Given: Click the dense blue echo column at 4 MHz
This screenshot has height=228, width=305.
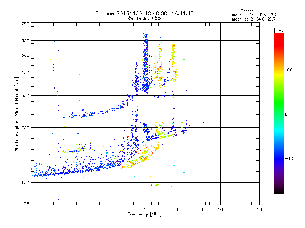Looking at the screenshot, I should (x=145, y=64).
